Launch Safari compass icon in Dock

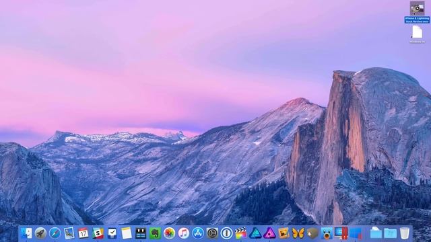click(x=55, y=233)
